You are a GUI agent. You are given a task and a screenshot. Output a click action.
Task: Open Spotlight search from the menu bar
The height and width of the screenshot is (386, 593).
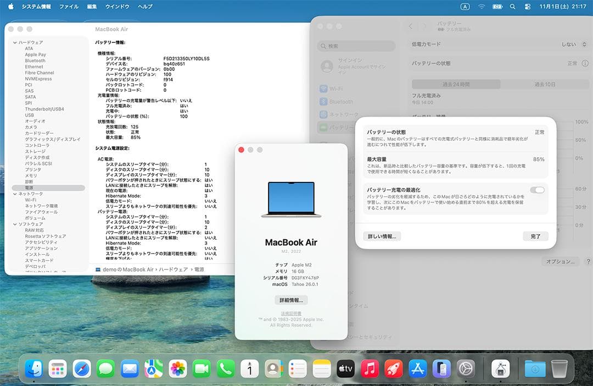513,7
